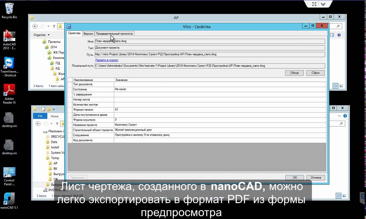Open help icon in AP explorer window
This screenshot has width=366, height=219.
tap(339, 35)
